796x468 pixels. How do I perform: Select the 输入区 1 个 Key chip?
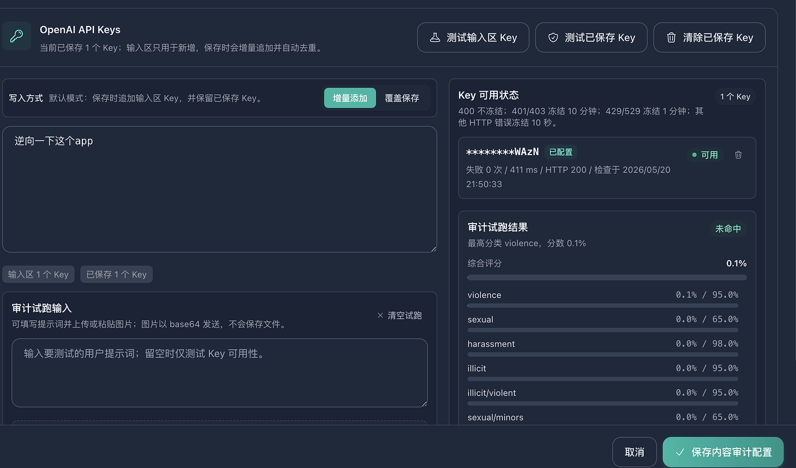(38, 274)
